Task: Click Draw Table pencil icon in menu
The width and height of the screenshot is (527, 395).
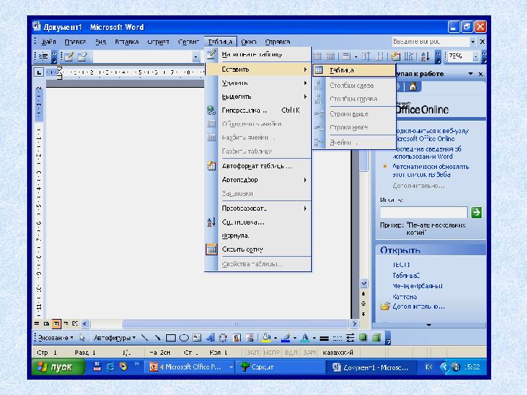Action: coord(212,54)
